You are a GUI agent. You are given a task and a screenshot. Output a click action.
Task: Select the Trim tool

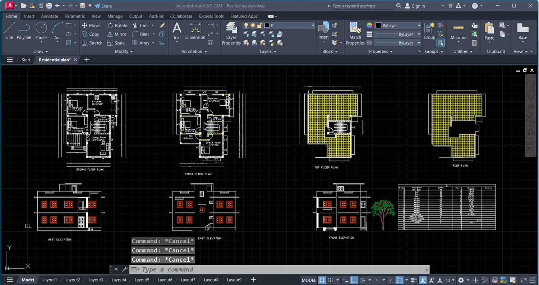coord(142,25)
